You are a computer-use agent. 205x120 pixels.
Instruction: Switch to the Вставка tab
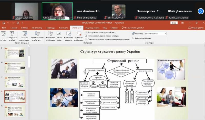[24, 28]
